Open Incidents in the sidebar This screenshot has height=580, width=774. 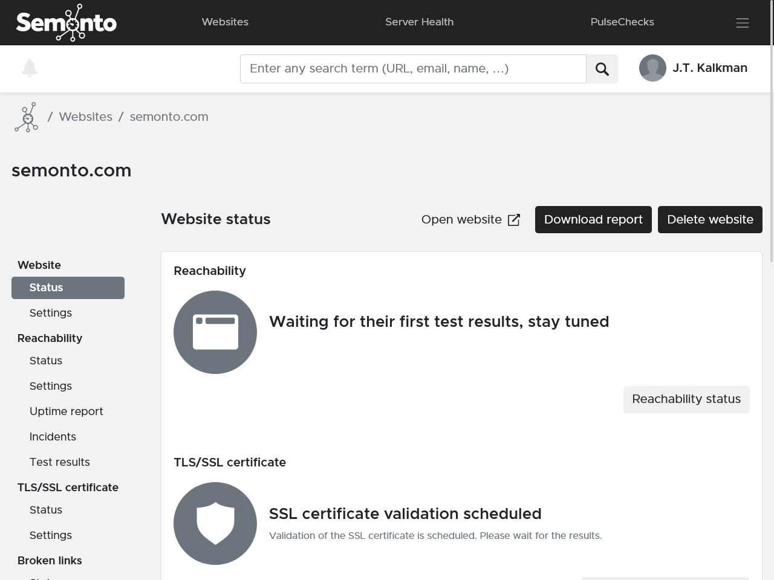(53, 437)
